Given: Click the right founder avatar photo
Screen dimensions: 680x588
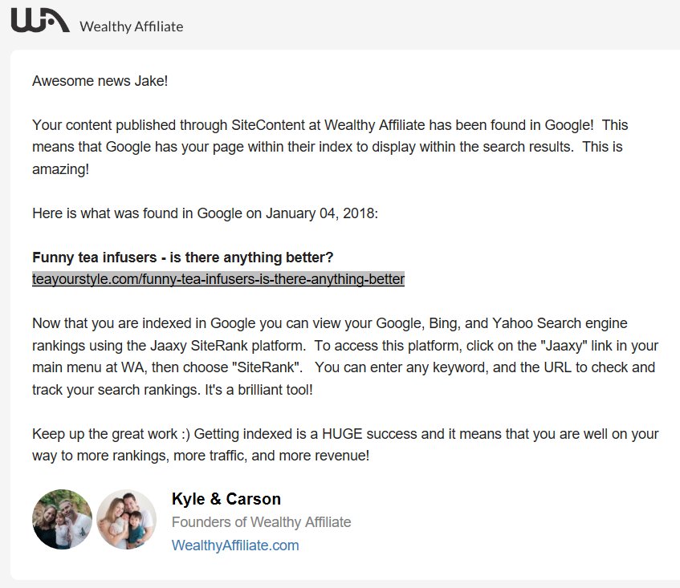Looking at the screenshot, I should click(x=126, y=519).
